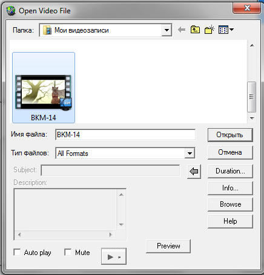Click the view menu grid icon
The height and width of the screenshot is (275, 264).
pyautogui.click(x=223, y=30)
